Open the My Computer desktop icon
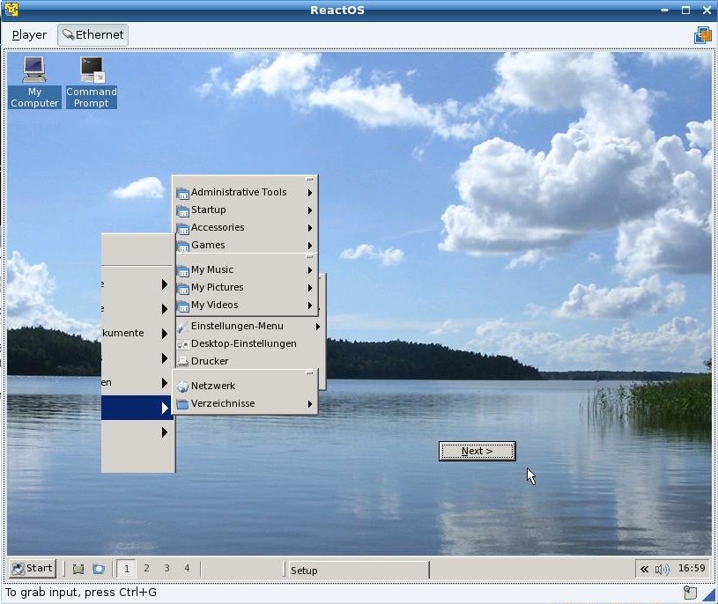This screenshot has width=718, height=604. point(34,83)
